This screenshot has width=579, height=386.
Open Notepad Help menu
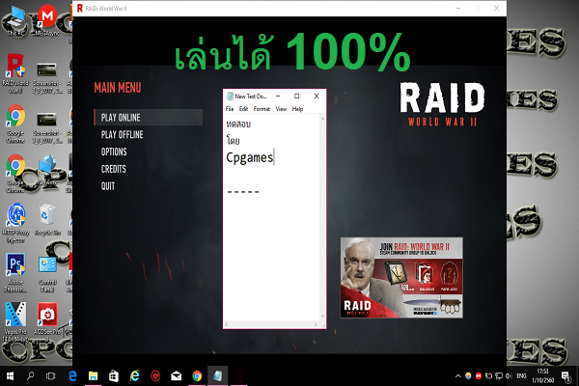tap(297, 109)
